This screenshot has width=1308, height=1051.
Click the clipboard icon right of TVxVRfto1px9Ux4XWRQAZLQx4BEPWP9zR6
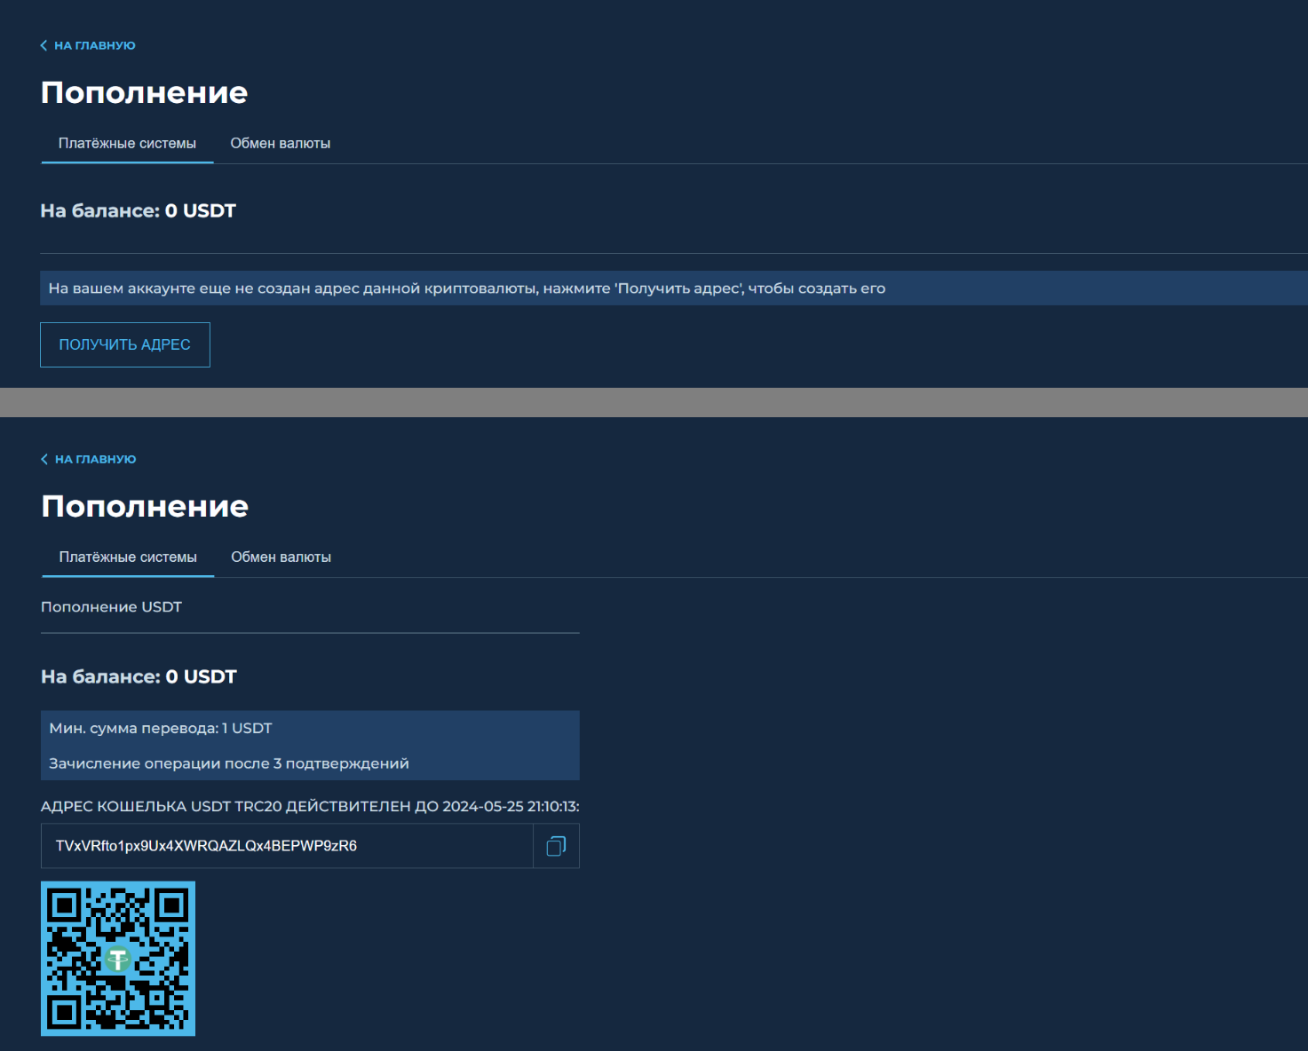click(x=556, y=845)
